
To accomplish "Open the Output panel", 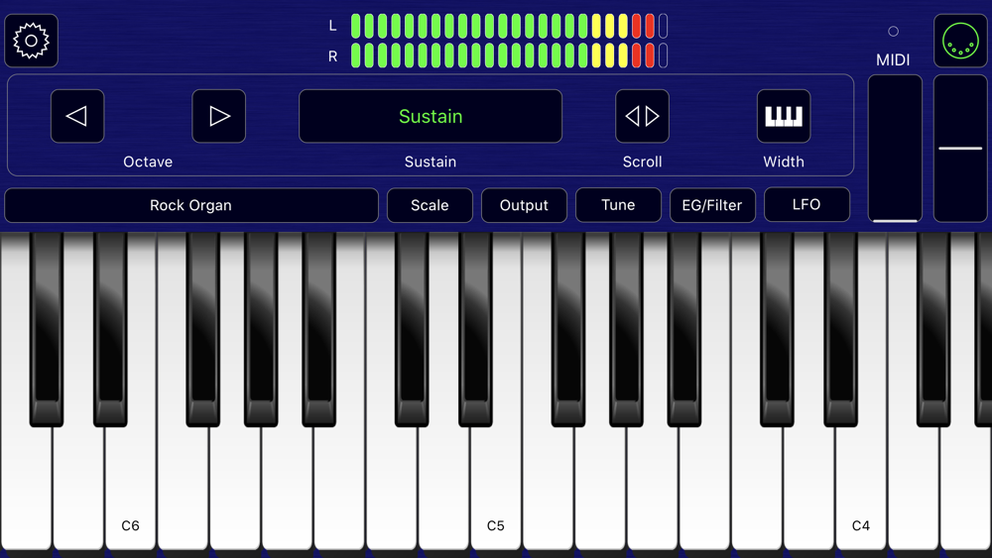I will point(524,205).
